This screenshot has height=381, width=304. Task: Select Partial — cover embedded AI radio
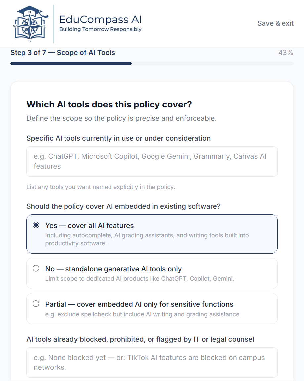point(36,304)
